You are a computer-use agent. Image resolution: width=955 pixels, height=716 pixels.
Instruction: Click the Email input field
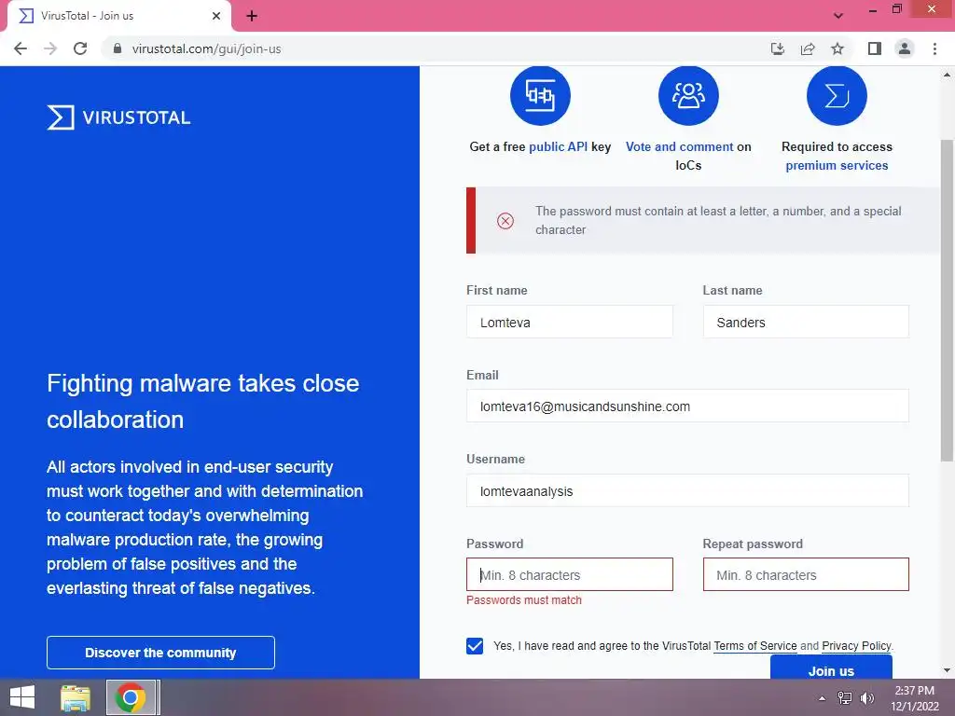687,406
